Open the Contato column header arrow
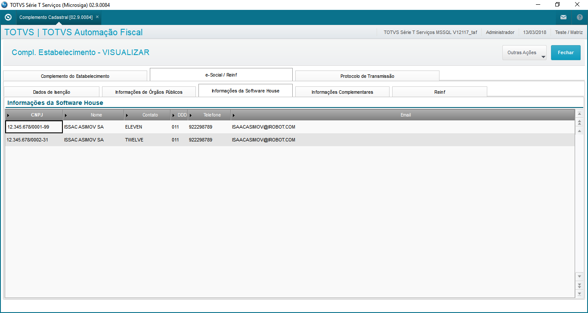Image resolution: width=588 pixels, height=313 pixels. coord(127,115)
